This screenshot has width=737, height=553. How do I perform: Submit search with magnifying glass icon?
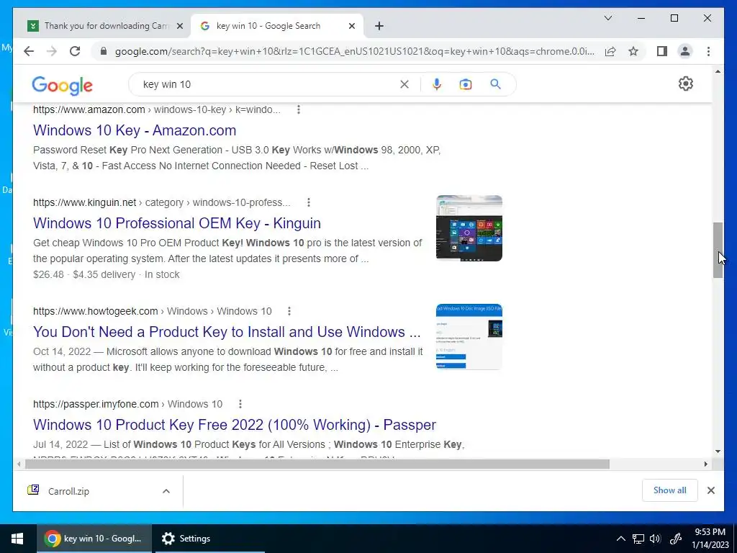[x=495, y=84]
